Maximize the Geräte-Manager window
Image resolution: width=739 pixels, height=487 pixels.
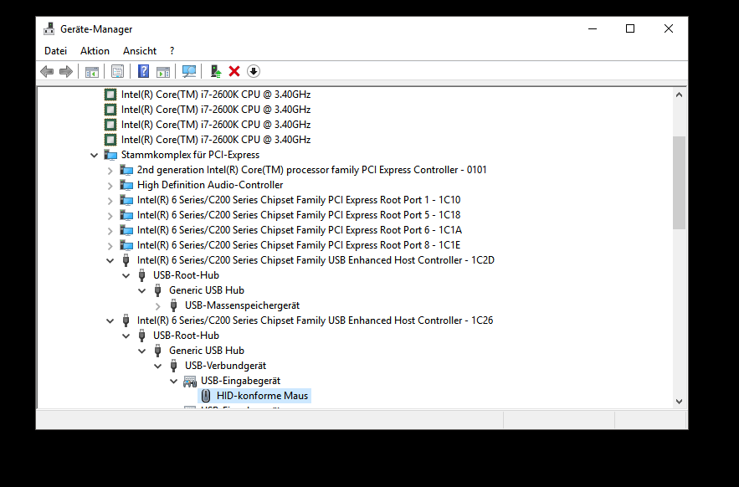[x=630, y=28]
